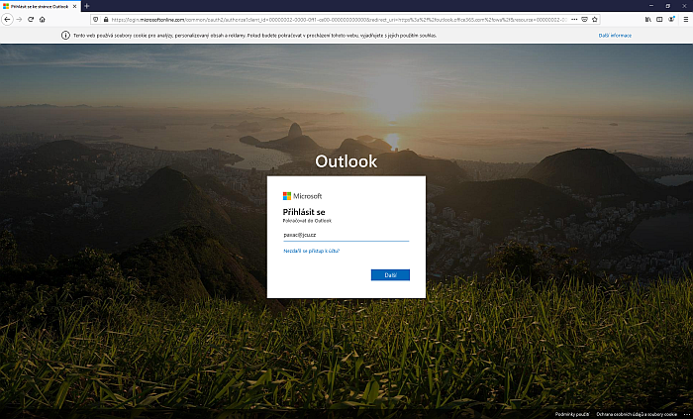Click the address bar URL
Image resolution: width=693 pixels, height=419 pixels.
[x=339, y=20]
